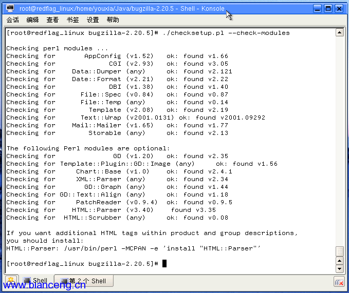
Task: Click the lower scrollbar up arrow
Action: 339,261
